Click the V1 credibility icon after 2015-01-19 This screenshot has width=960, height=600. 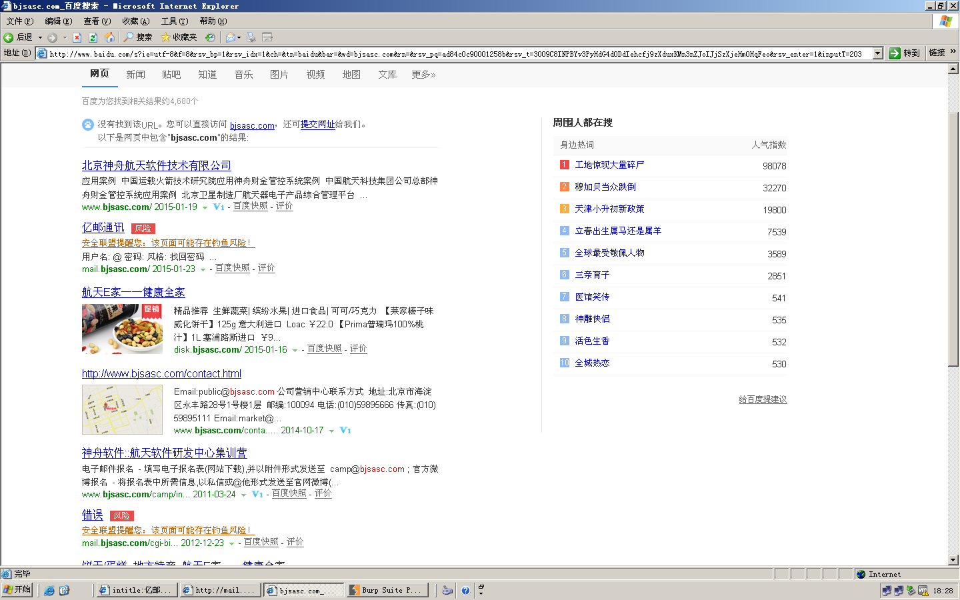pos(219,207)
